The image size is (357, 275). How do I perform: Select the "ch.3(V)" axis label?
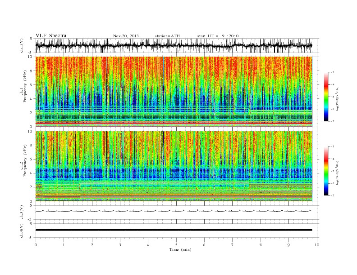(x=22, y=213)
